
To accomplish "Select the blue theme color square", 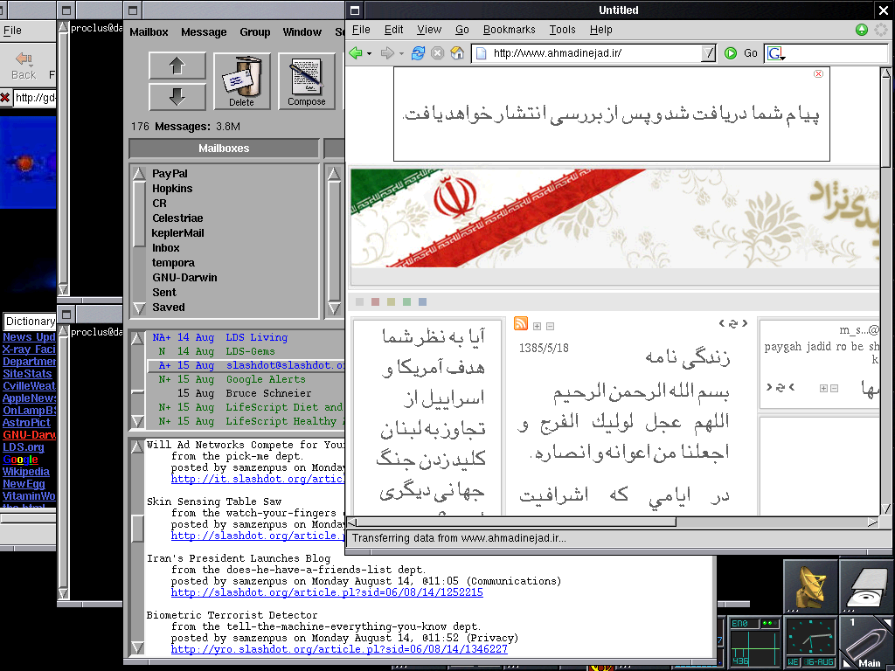I will tap(422, 301).
